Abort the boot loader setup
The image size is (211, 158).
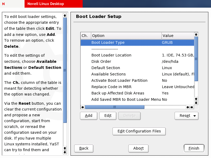pos(138,149)
